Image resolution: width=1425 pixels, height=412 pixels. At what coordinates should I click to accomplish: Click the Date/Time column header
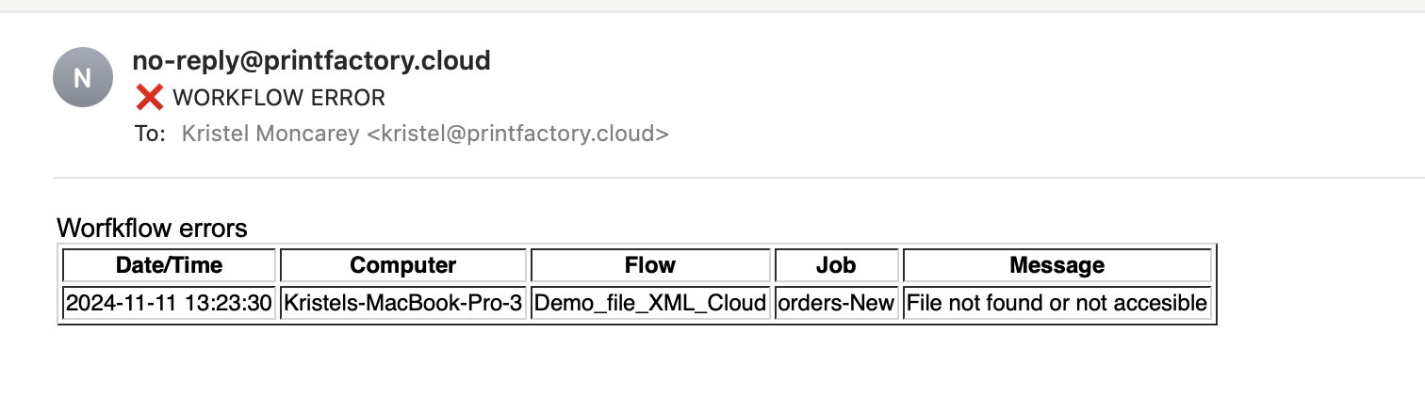point(169,265)
